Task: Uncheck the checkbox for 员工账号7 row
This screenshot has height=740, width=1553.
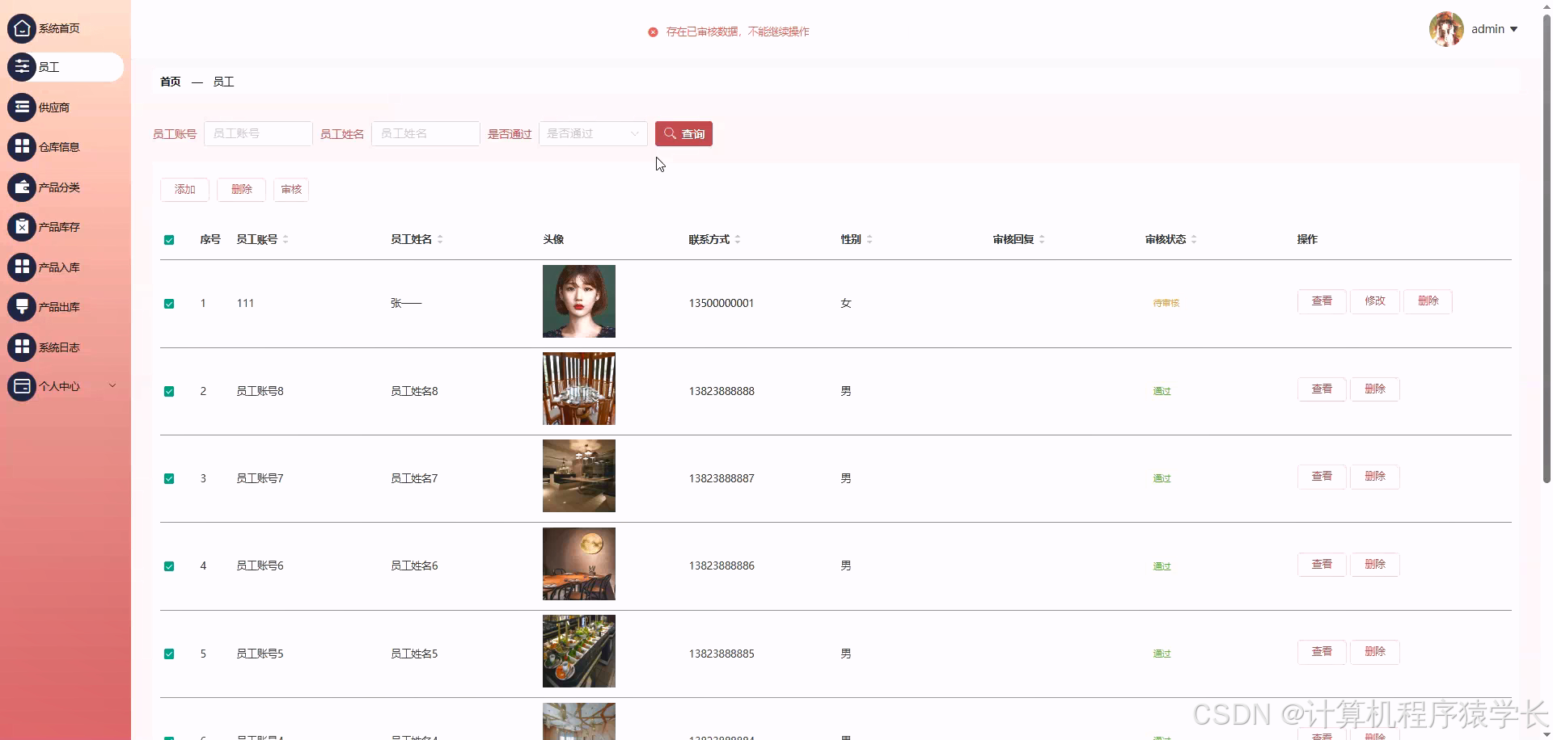Action: (169, 478)
